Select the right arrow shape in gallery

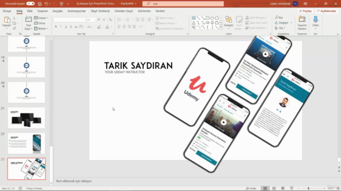(207, 22)
